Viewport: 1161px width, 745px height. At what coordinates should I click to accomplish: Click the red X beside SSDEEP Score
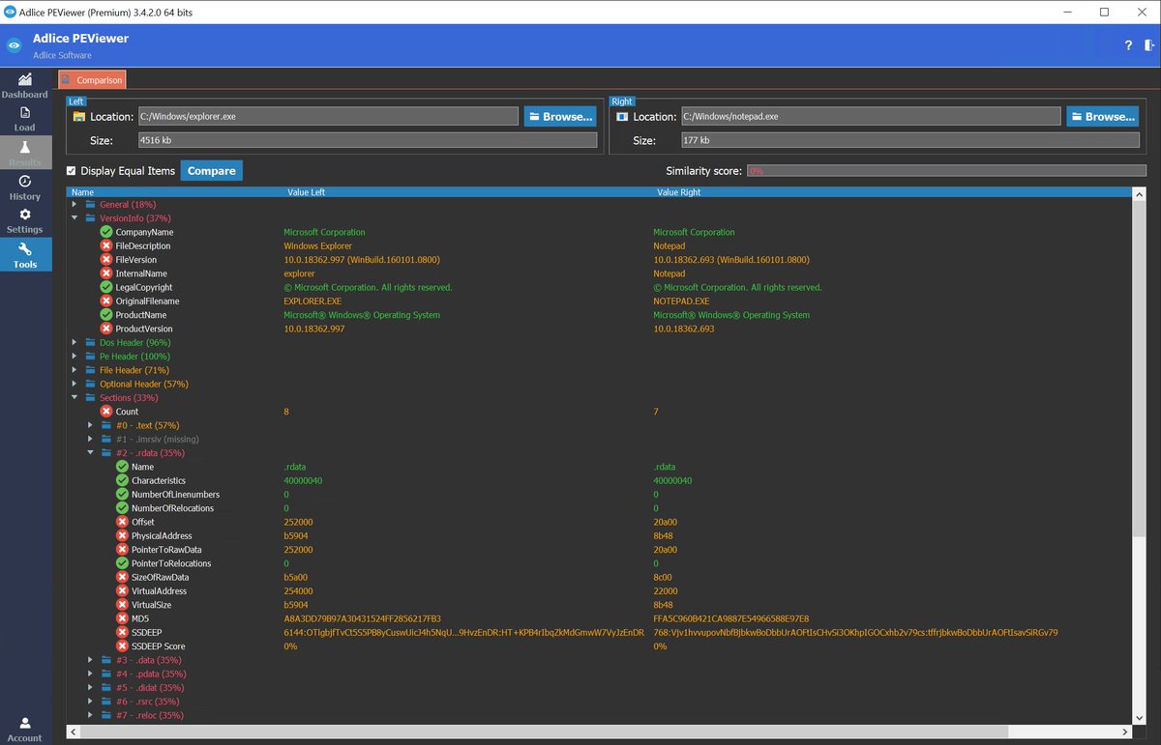(123, 646)
